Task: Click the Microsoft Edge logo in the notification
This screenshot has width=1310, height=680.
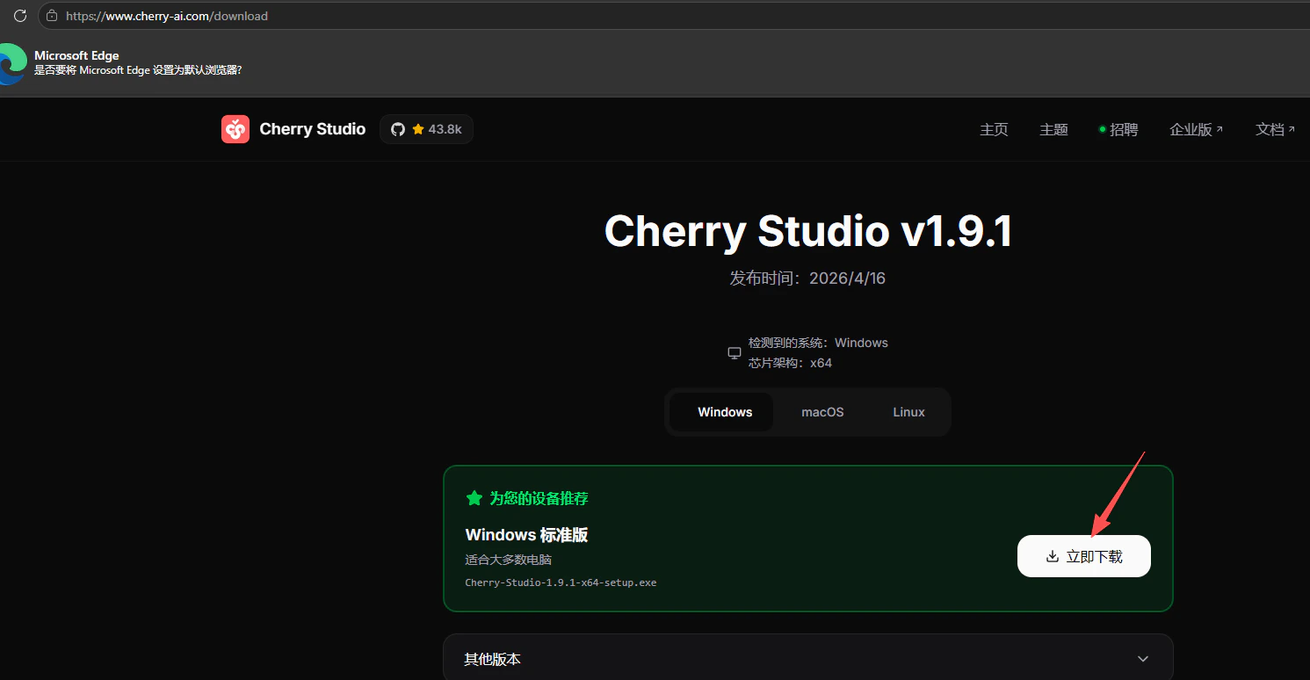Action: (x=11, y=63)
